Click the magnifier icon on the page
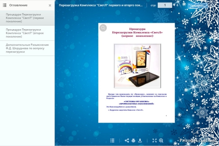The image size is (219, 146). (x=103, y=28)
